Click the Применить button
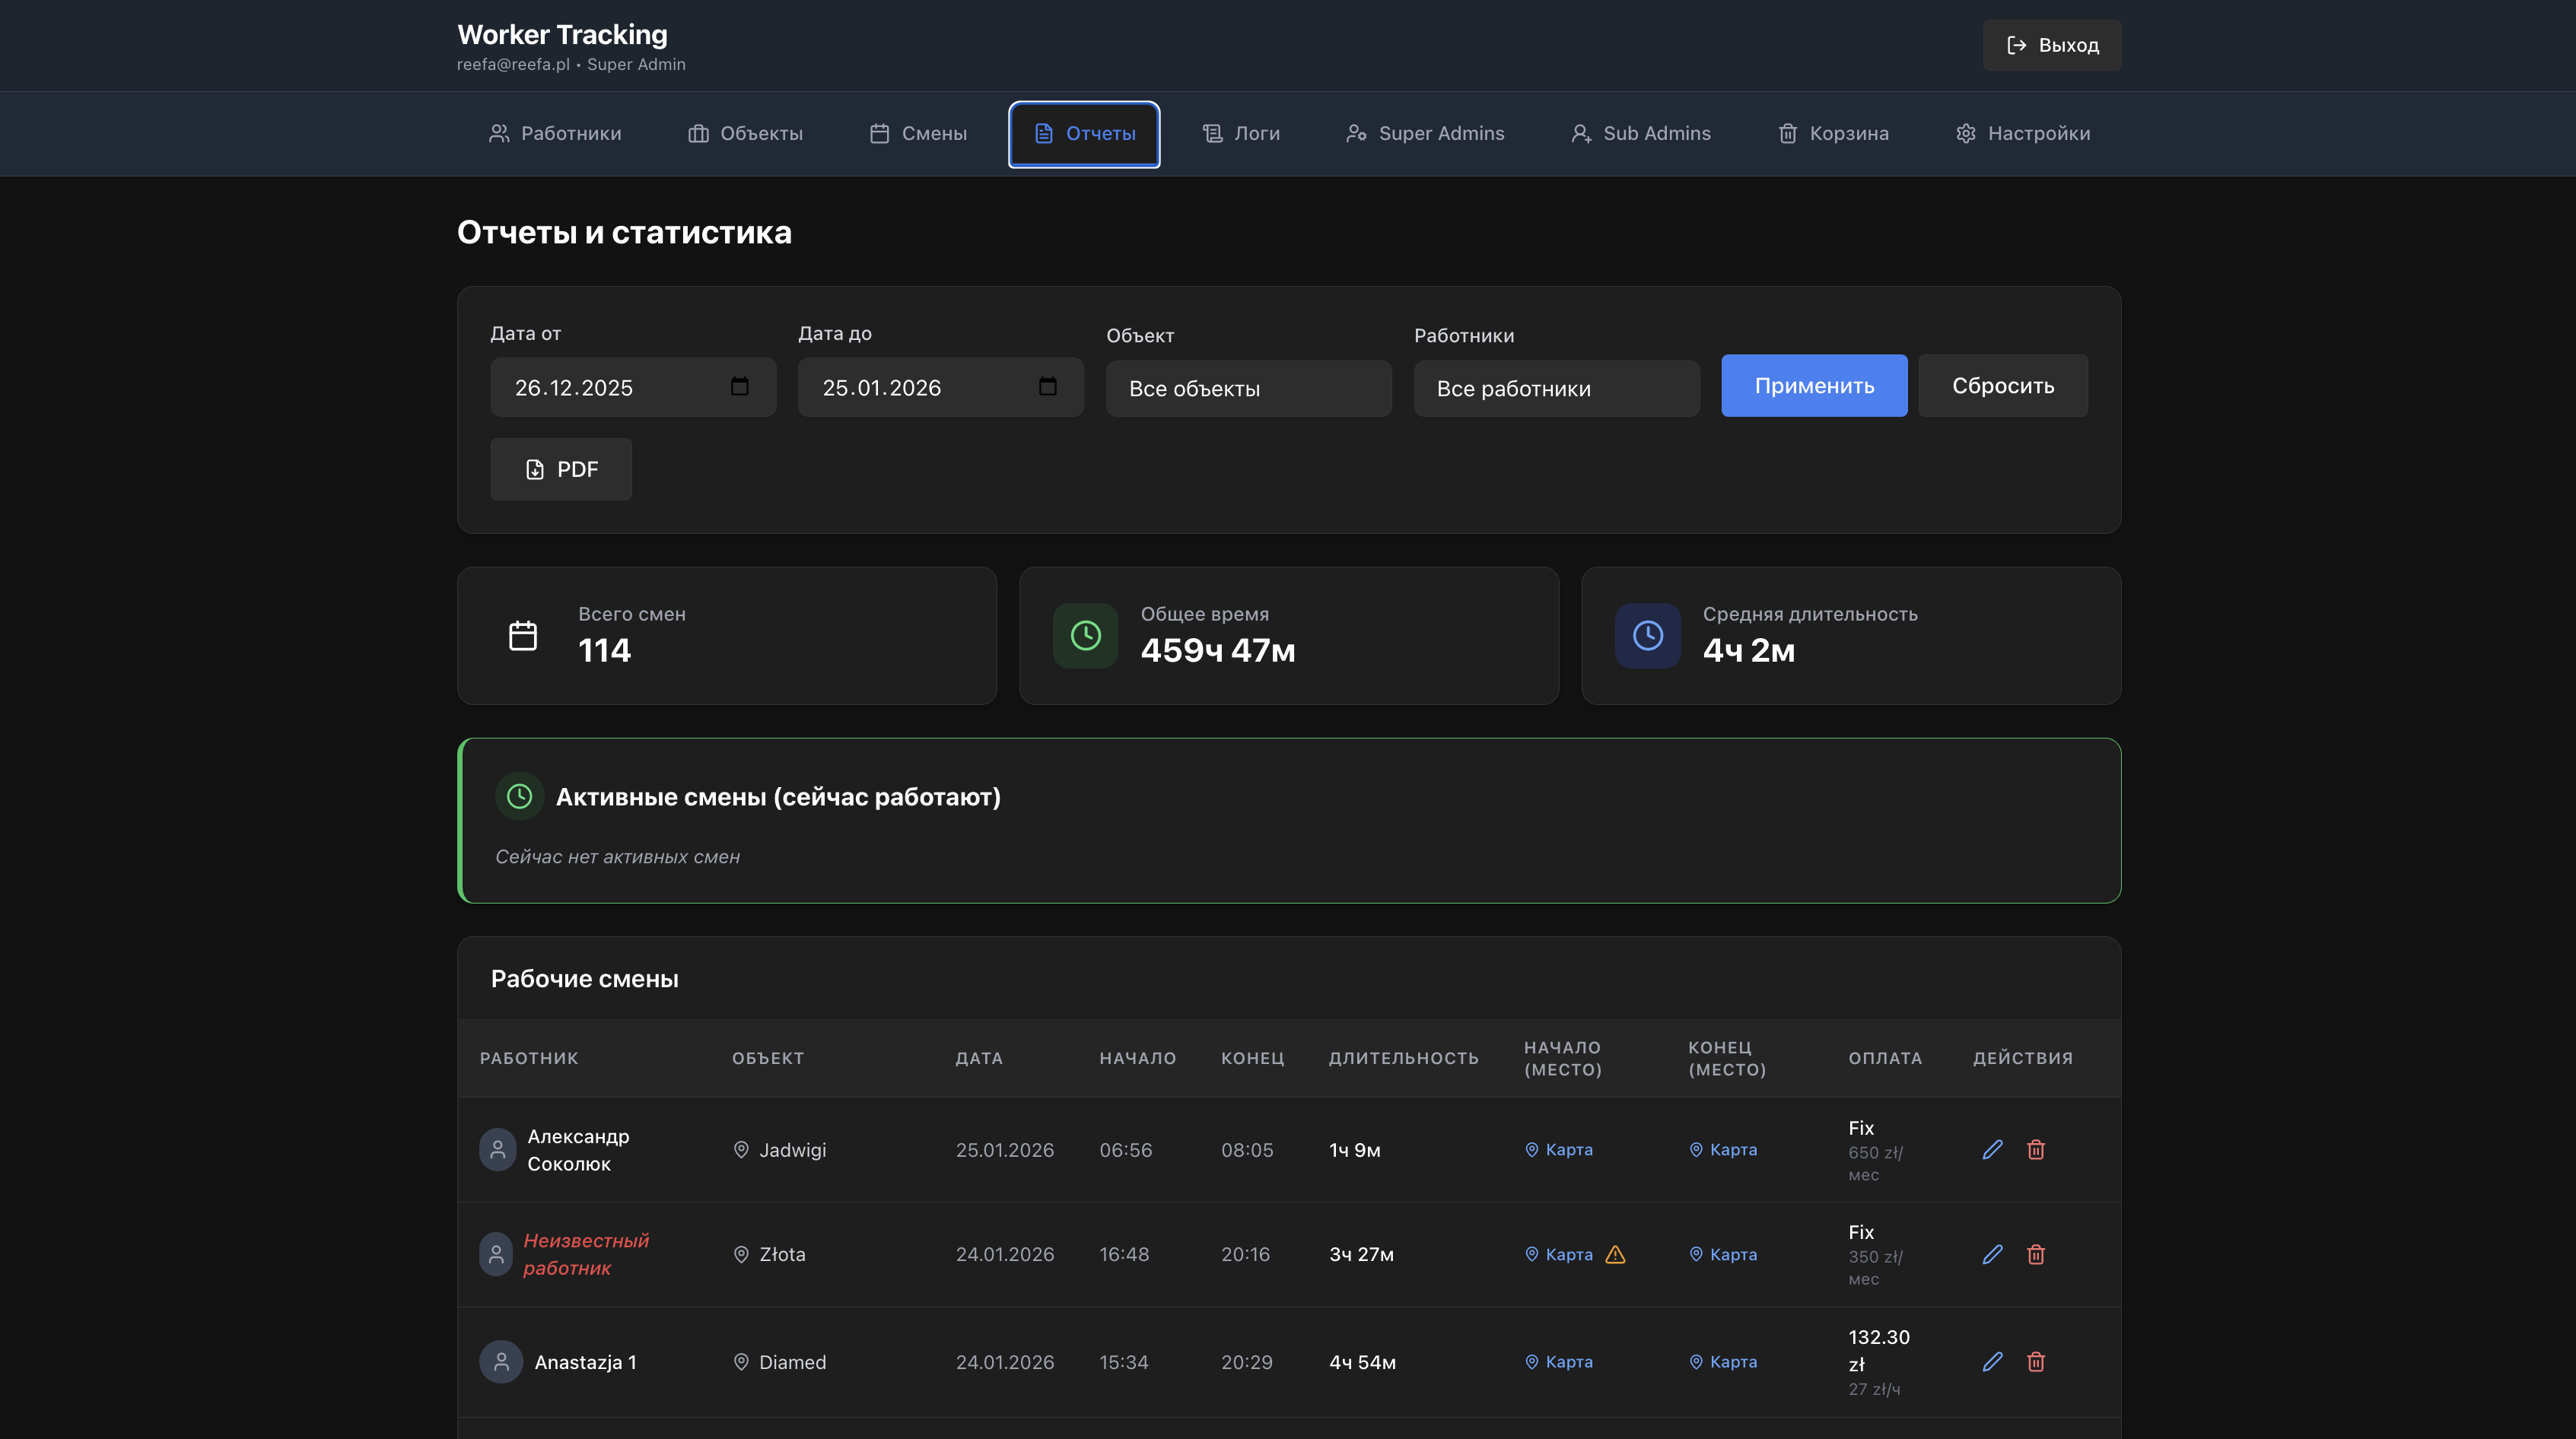 (1814, 386)
